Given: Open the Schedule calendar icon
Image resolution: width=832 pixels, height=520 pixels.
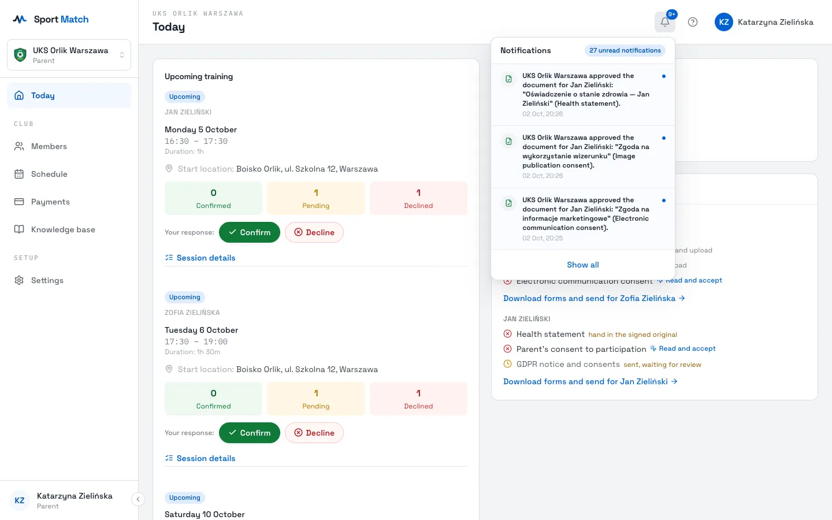Looking at the screenshot, I should (19, 174).
